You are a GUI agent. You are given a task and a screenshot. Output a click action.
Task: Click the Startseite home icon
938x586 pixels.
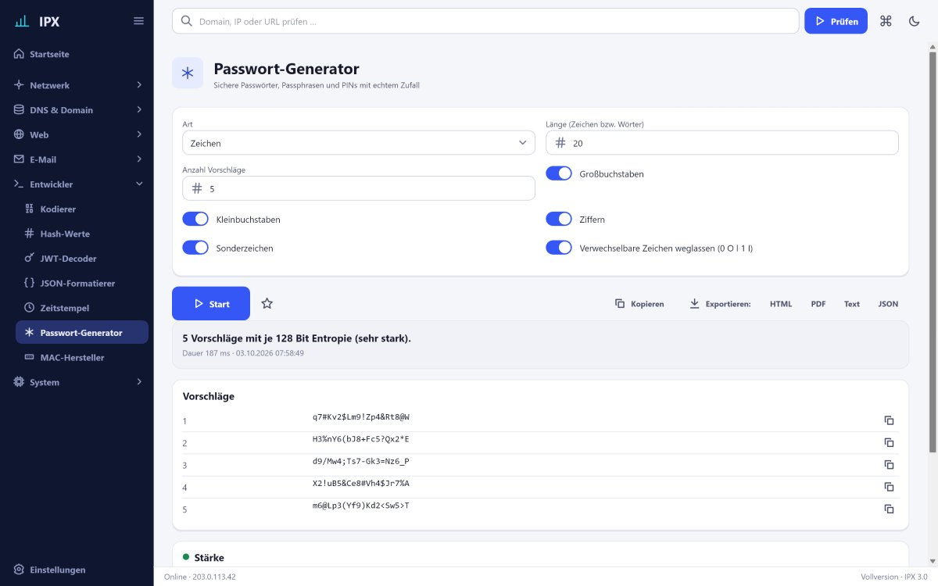20,54
